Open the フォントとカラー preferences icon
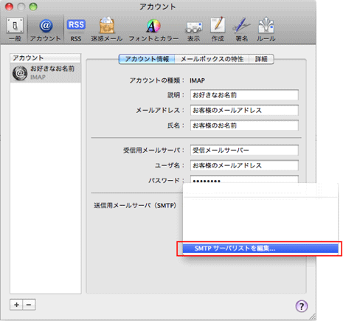This screenshot has width=343, height=321. pos(153,29)
